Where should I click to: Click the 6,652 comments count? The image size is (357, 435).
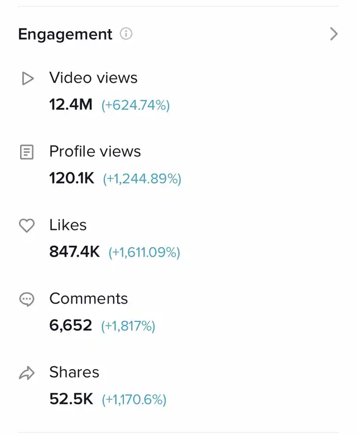point(70,326)
